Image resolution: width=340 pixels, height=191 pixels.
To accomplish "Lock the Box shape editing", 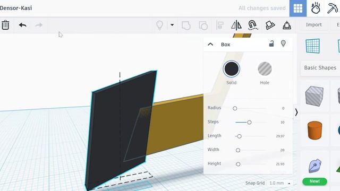I will click(x=271, y=44).
